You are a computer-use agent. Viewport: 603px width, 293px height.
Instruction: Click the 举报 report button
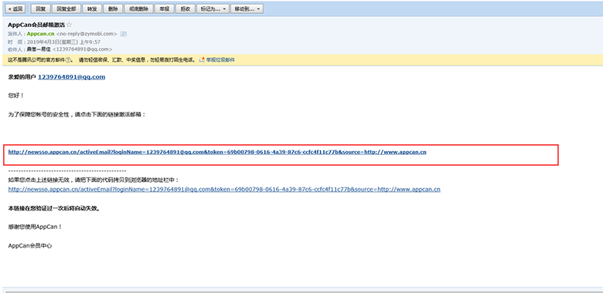[x=164, y=8]
